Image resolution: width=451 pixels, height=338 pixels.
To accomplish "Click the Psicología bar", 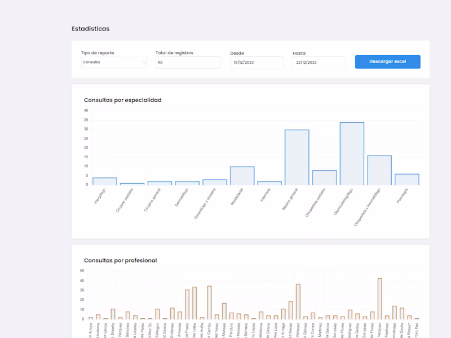I will [x=406, y=179].
